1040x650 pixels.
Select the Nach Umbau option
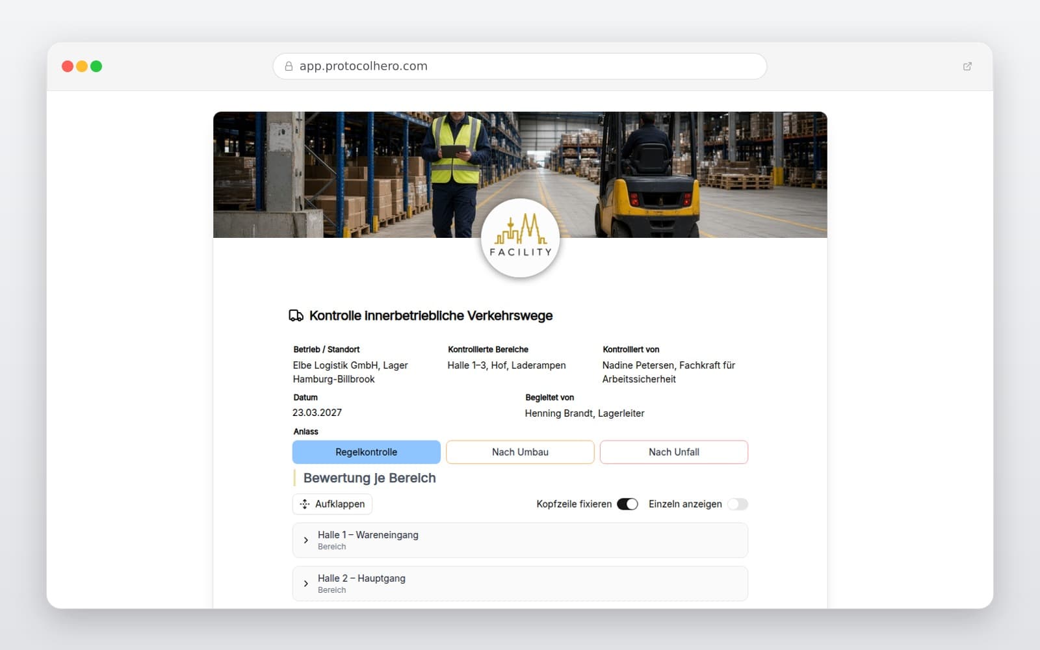520,452
